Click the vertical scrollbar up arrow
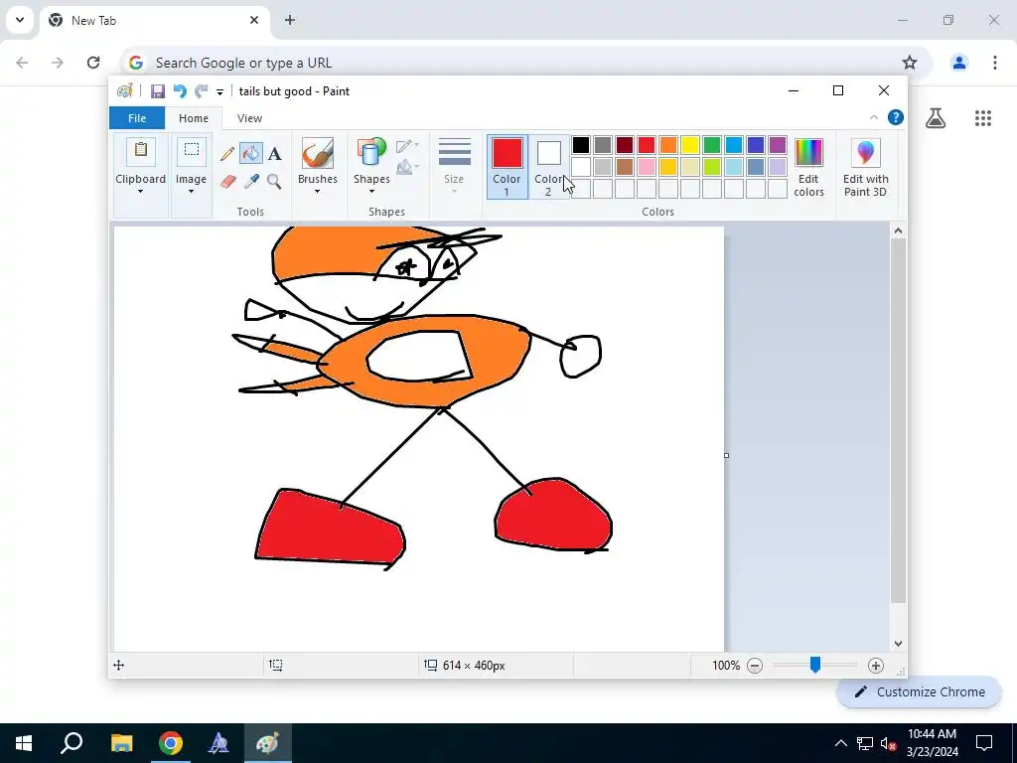 [x=898, y=230]
